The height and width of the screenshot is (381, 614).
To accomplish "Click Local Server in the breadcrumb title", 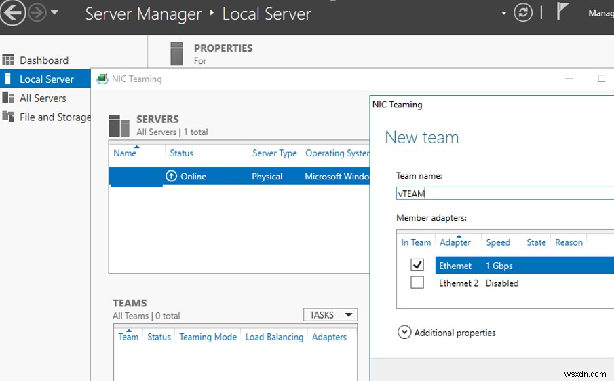I will (x=266, y=14).
